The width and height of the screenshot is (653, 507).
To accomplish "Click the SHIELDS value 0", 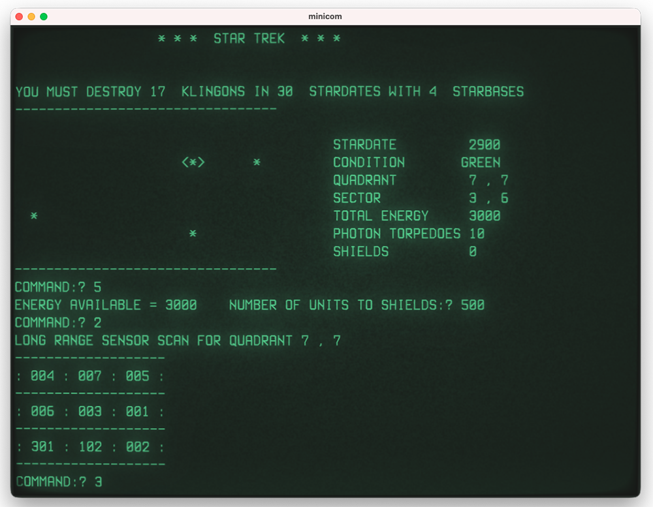I will click(473, 251).
